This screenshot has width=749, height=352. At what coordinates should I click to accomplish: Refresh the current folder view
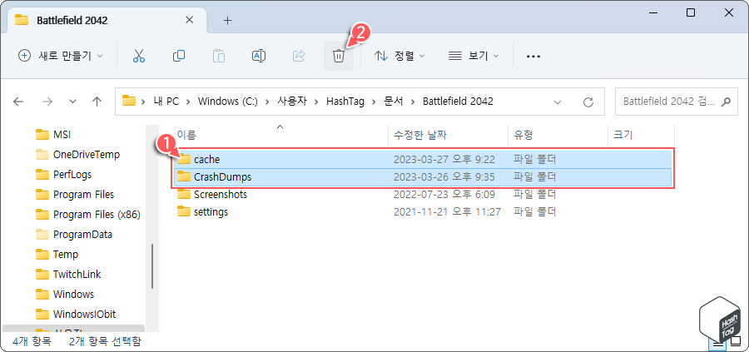pos(588,102)
